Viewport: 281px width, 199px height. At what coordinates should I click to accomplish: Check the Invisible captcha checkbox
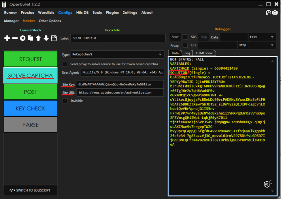click(x=65, y=101)
